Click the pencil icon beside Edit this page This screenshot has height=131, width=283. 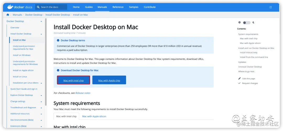pos(240,78)
